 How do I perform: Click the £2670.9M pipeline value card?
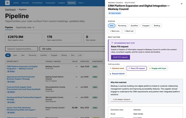point(24,38)
